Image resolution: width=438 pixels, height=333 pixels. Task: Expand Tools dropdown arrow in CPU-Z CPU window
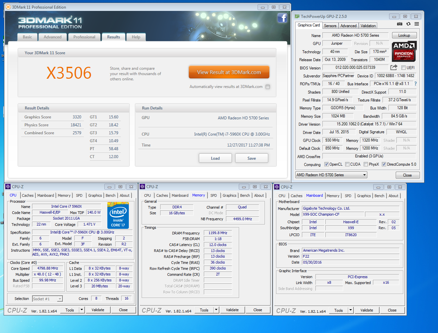tap(82, 310)
